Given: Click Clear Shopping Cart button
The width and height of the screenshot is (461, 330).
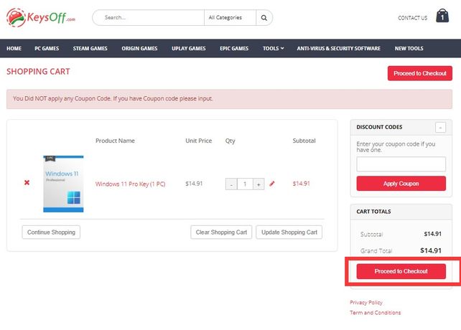Looking at the screenshot, I should pos(221,232).
